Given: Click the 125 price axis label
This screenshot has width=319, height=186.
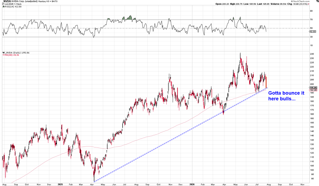Looking at the screenshot, I should point(312,148).
